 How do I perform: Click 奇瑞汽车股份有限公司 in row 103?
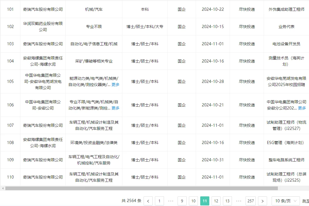[43, 44]
